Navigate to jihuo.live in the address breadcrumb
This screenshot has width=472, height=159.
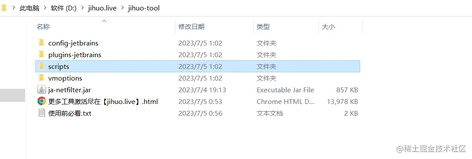point(102,8)
